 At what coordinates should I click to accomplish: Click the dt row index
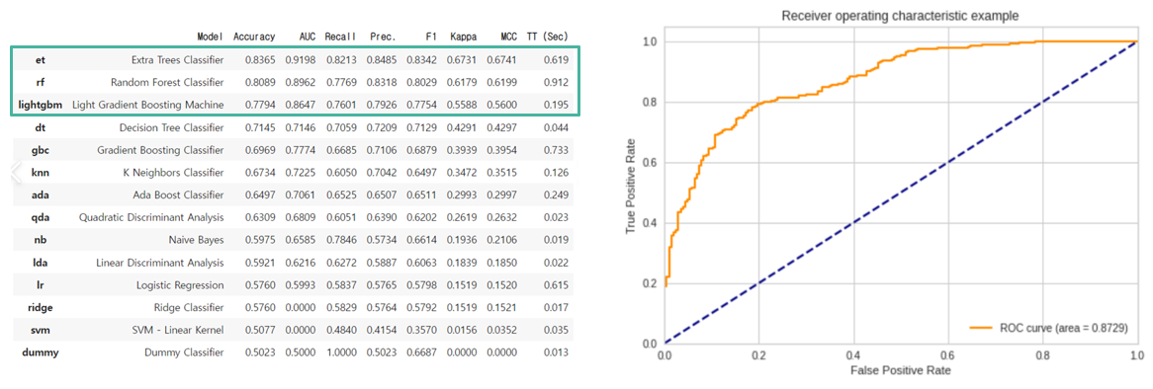coord(41,127)
